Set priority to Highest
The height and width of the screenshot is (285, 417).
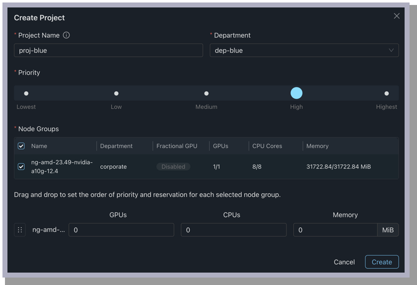coord(386,93)
